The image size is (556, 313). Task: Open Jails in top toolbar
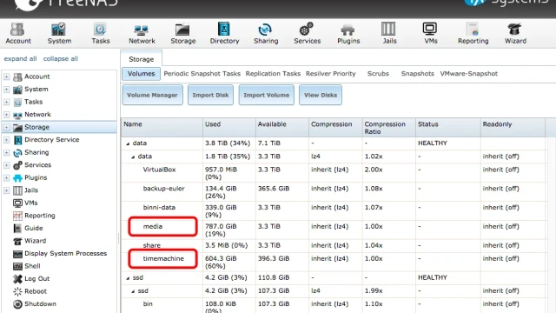pos(389,33)
